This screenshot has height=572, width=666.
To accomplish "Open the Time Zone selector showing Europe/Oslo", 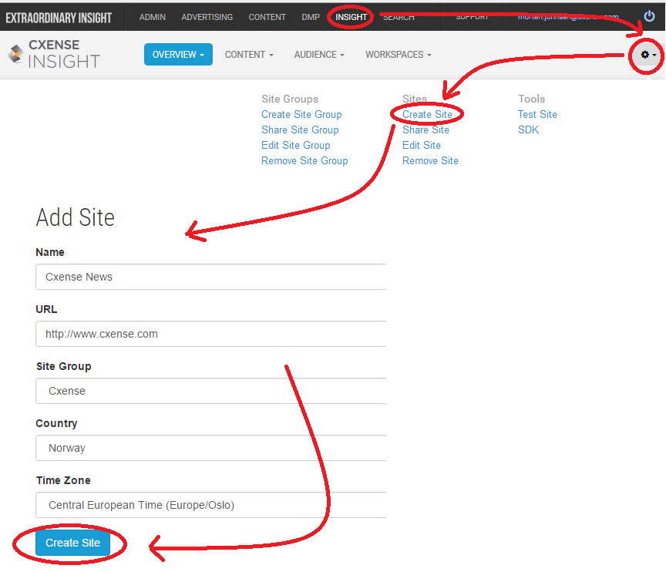I will pos(210,505).
